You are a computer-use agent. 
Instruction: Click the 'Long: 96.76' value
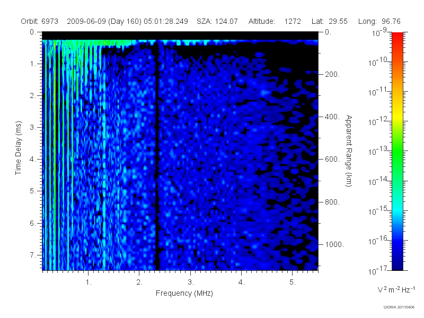click(379, 21)
